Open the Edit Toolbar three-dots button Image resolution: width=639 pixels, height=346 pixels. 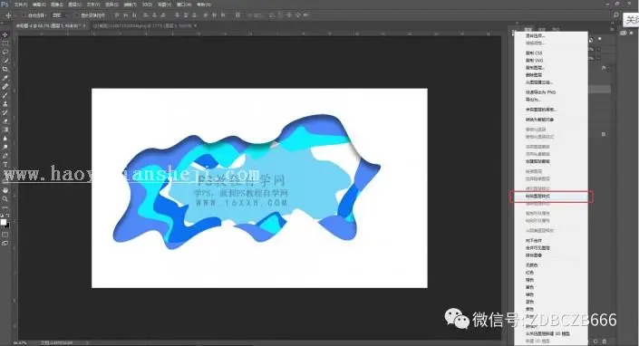coord(5,207)
